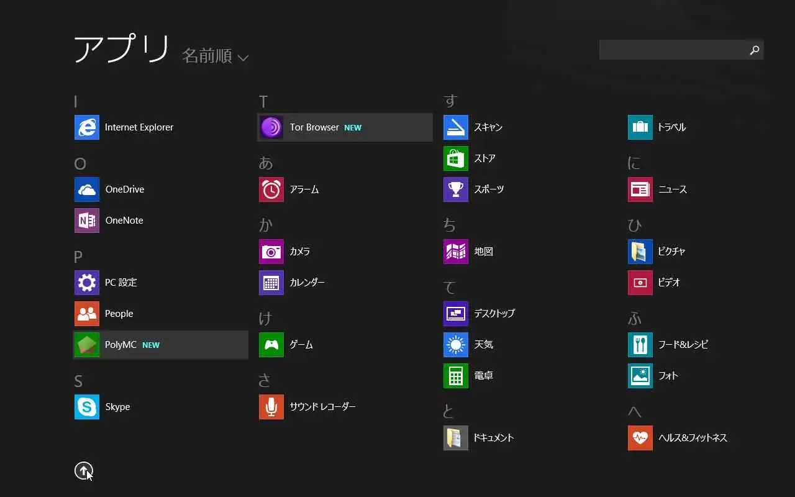Open the ドキュメント folder icon
This screenshot has height=497, width=795.
tap(456, 438)
